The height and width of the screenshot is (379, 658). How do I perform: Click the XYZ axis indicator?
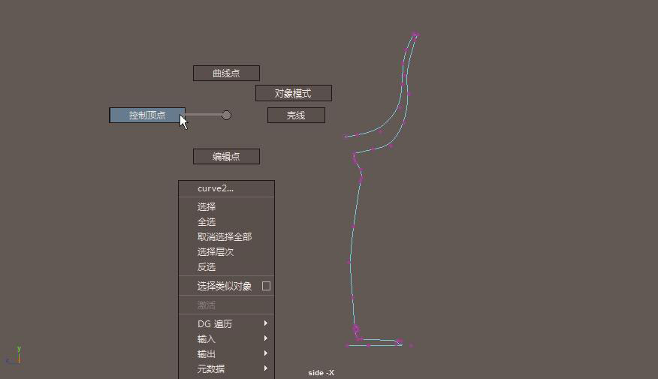pyautogui.click(x=14, y=356)
